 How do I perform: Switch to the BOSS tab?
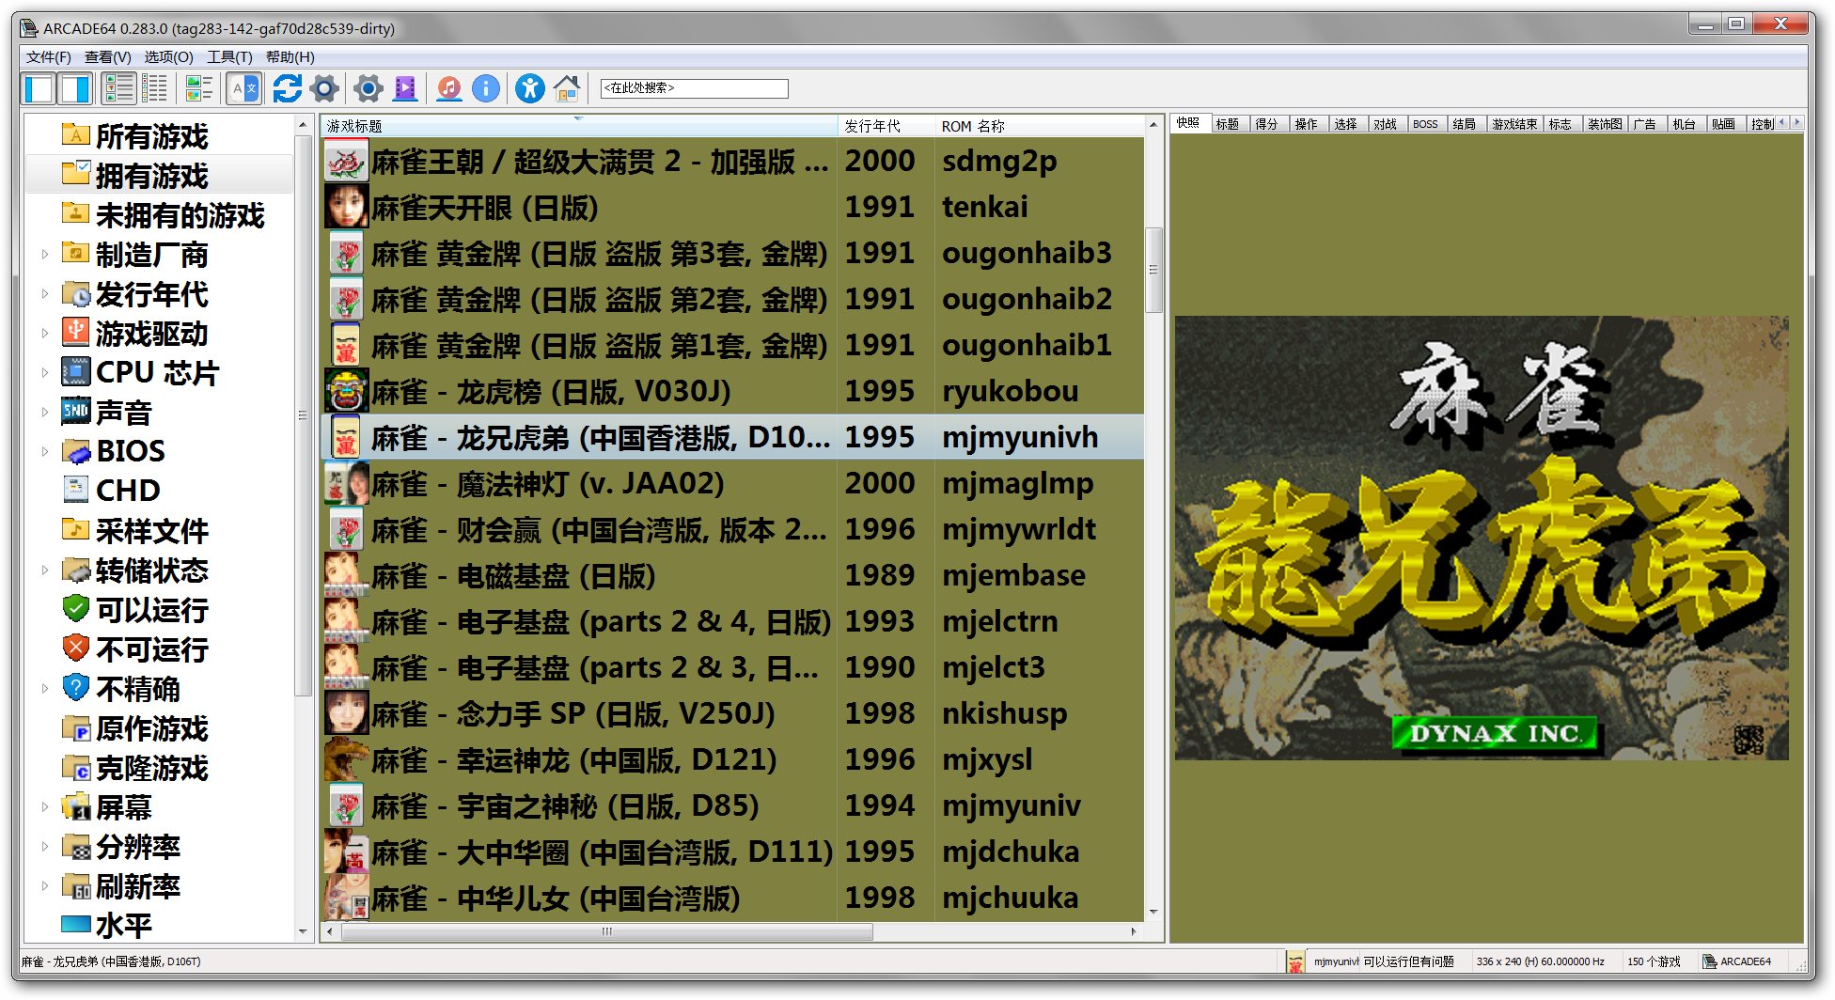(1425, 124)
